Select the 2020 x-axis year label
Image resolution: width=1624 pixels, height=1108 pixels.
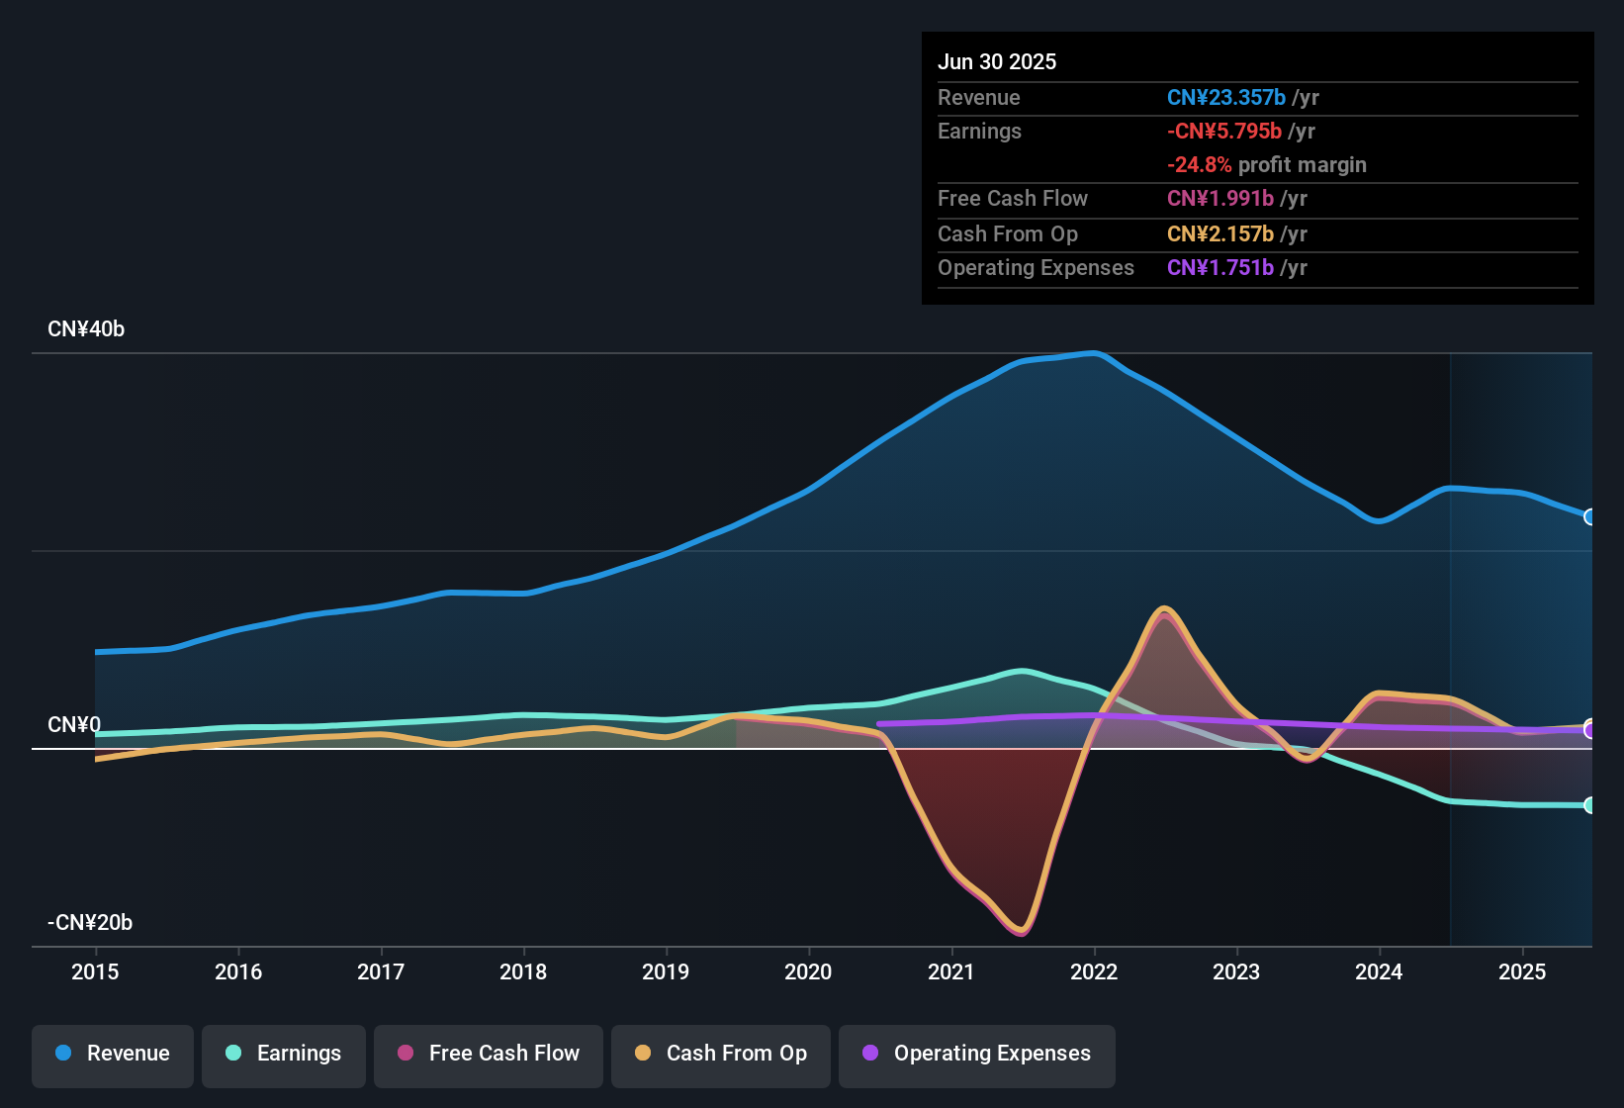tap(808, 971)
